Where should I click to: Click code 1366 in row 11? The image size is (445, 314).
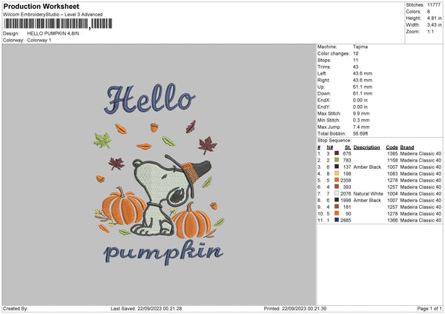coord(392,220)
